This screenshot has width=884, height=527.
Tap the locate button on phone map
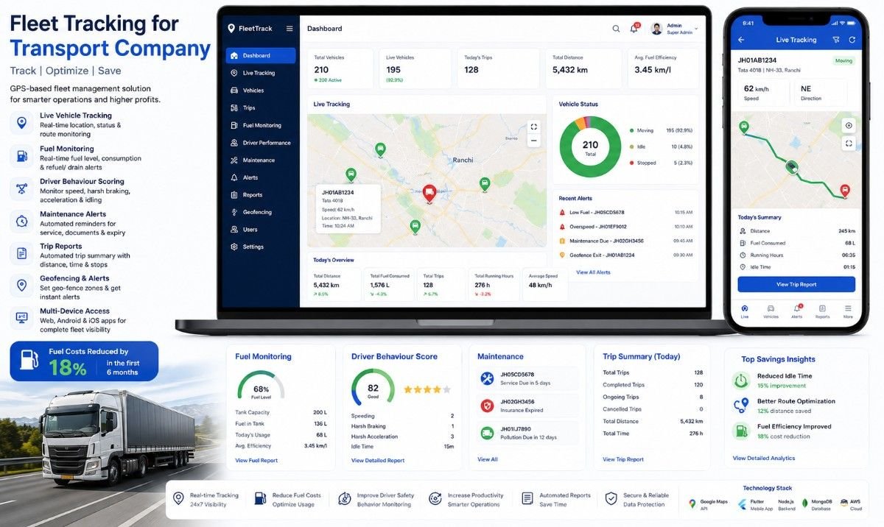click(x=849, y=126)
